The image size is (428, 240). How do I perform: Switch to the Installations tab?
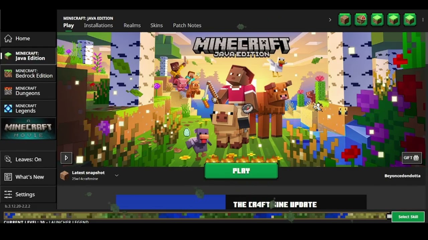(x=98, y=25)
